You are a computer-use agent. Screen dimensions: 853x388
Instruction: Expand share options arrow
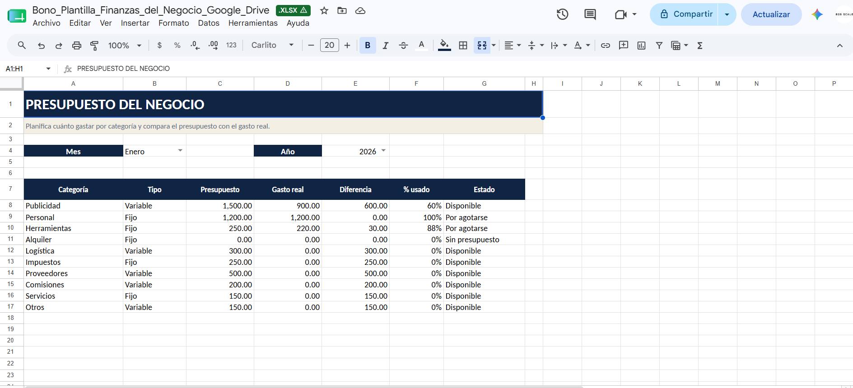point(727,14)
